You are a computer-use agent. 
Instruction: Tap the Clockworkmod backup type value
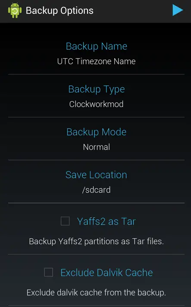click(x=96, y=104)
